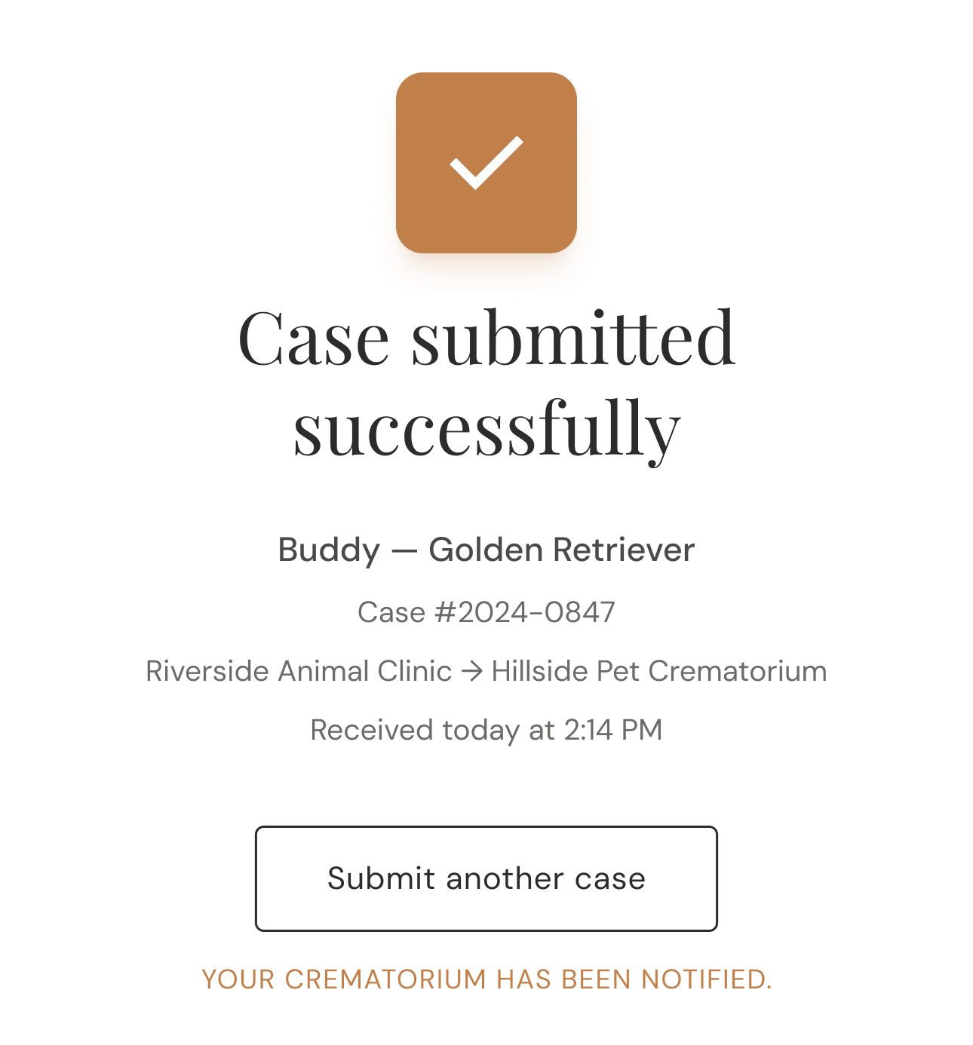Click the white checkmark success icon
This screenshot has height=1045, width=973.
pyautogui.click(x=487, y=163)
